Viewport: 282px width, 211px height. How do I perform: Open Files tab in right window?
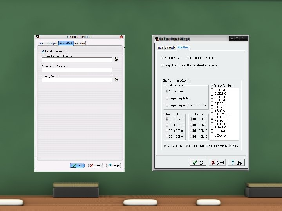click(160, 48)
